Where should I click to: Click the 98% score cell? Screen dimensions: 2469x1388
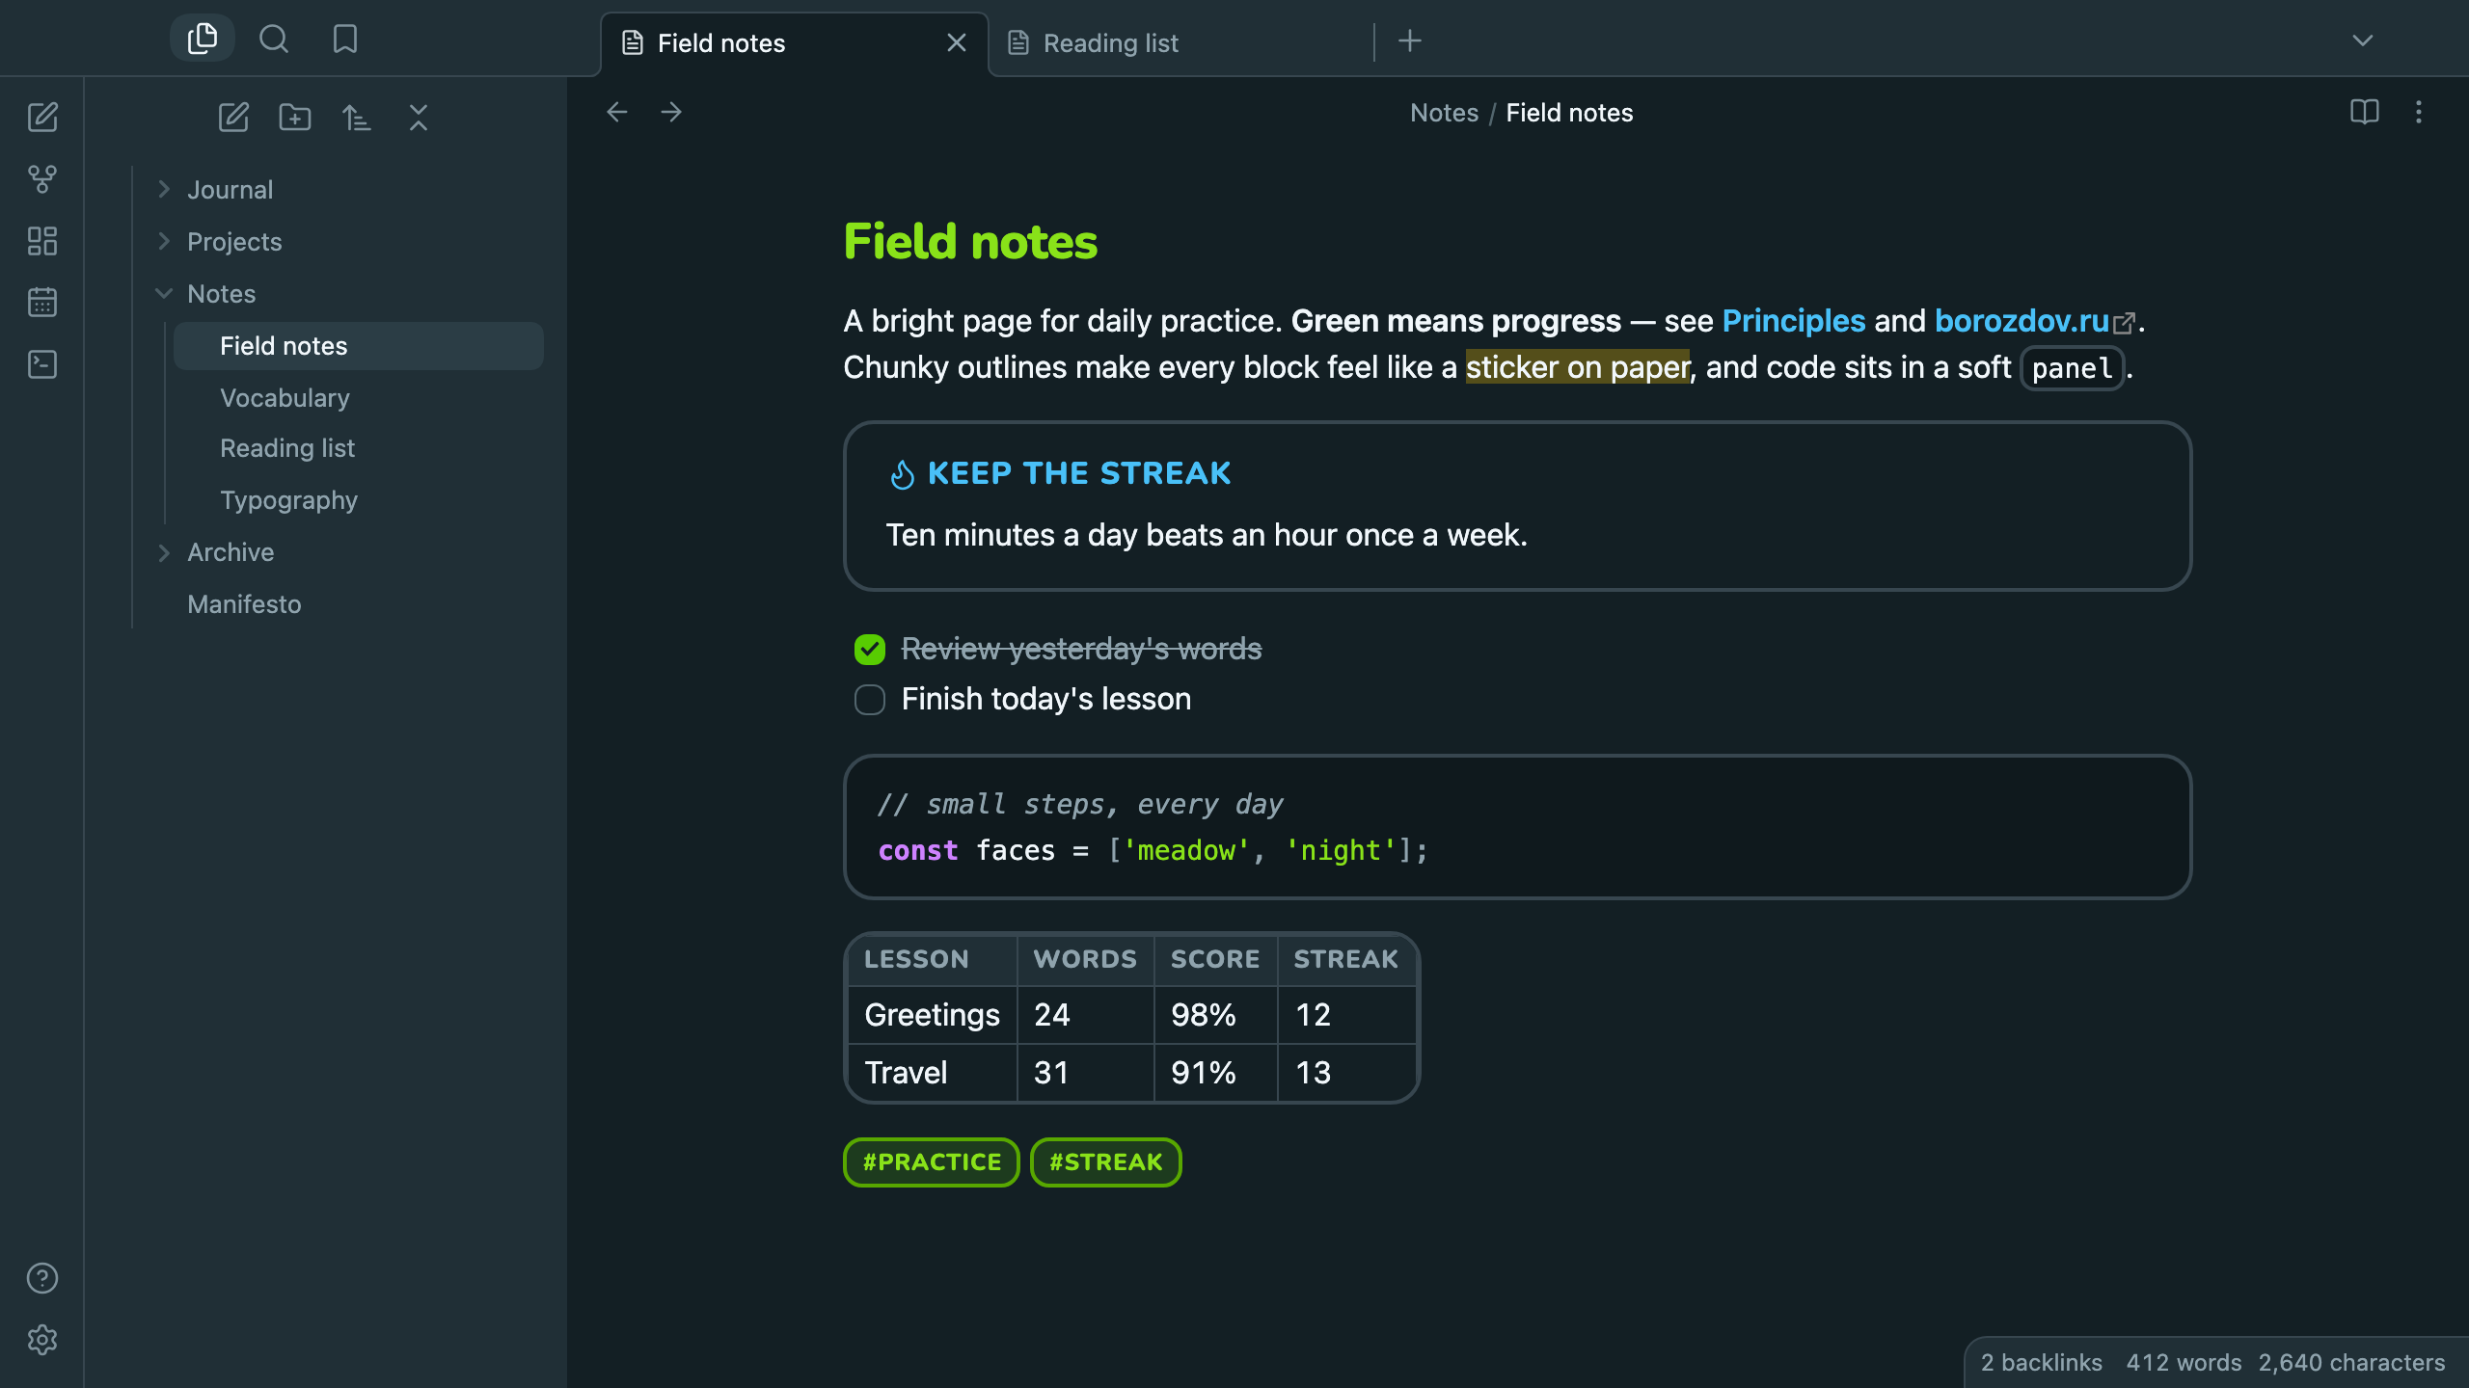point(1215,1015)
